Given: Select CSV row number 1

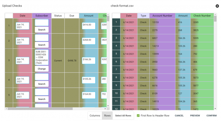Looking at the screenshot, I should point(116,22).
